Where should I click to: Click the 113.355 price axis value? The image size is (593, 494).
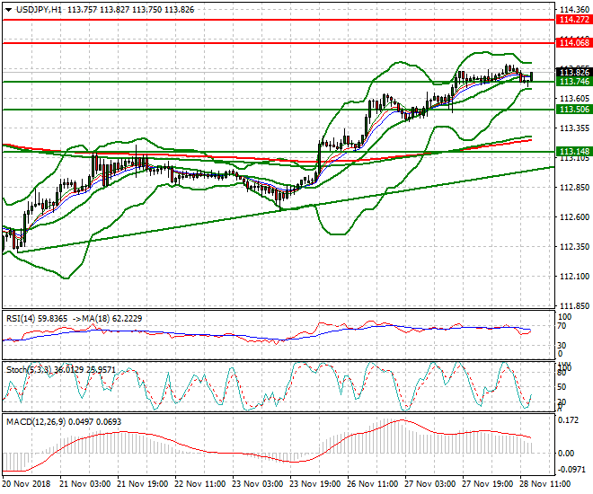point(574,128)
